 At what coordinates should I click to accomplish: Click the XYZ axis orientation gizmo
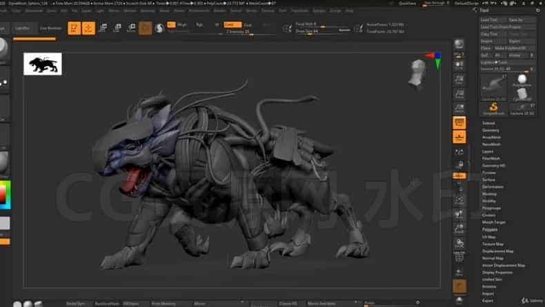pos(435,59)
